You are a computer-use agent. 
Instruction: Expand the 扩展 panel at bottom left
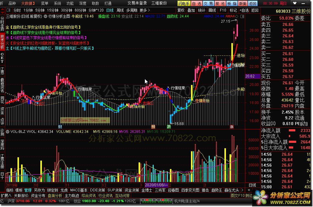click(6, 196)
